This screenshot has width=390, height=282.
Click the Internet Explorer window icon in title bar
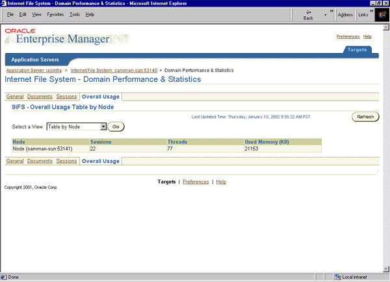(3, 3)
